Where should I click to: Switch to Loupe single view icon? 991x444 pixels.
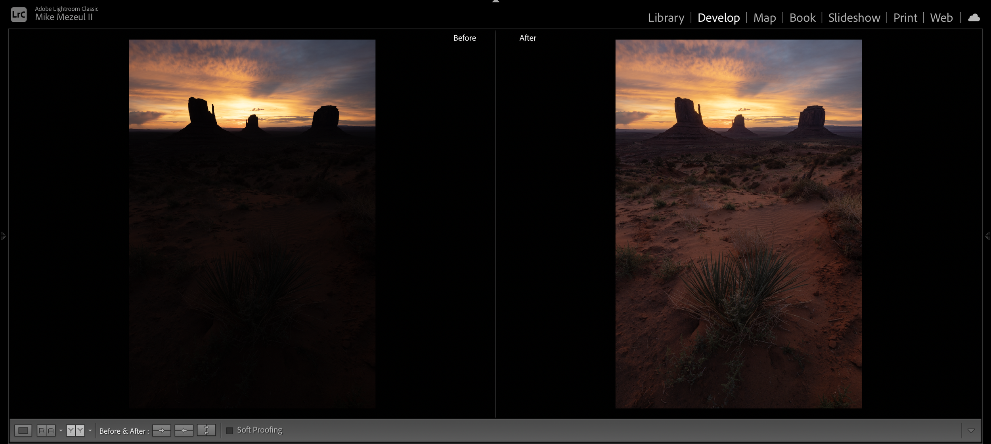[23, 431]
